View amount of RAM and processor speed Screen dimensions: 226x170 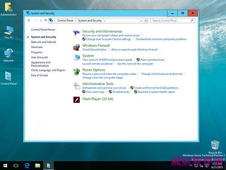pyautogui.click(x=107, y=60)
